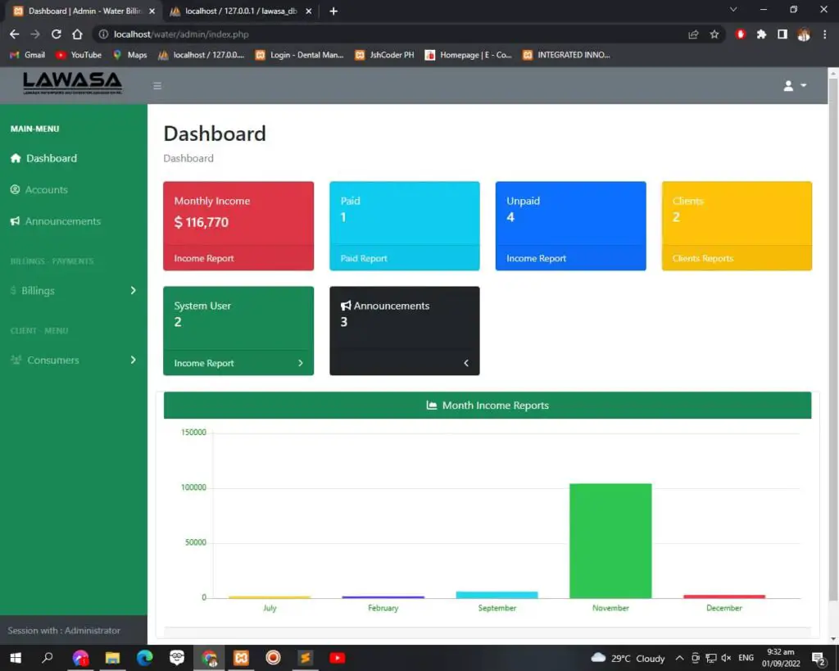Image resolution: width=839 pixels, height=671 pixels.
Task: Click the Announcements megaphone icon in sidebar
Action: point(16,221)
